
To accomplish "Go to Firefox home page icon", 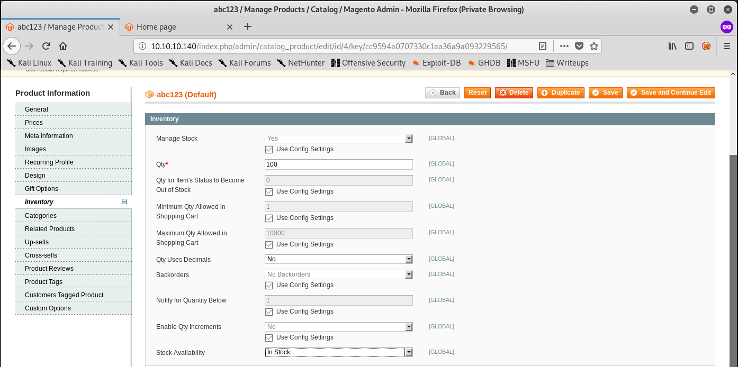I will (x=63, y=46).
